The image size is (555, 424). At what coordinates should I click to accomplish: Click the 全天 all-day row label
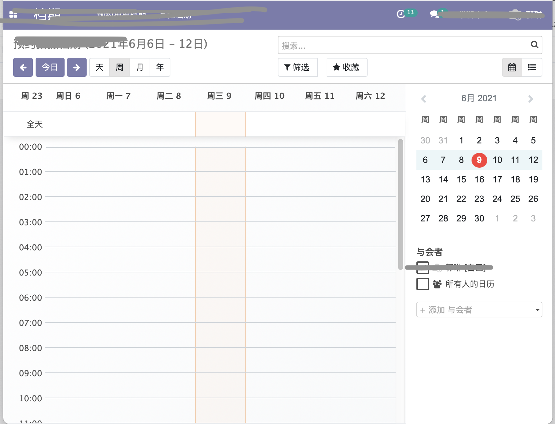coord(35,124)
